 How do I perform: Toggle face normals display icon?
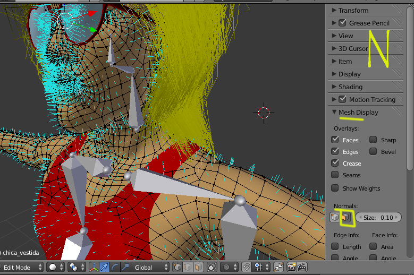[345, 218]
